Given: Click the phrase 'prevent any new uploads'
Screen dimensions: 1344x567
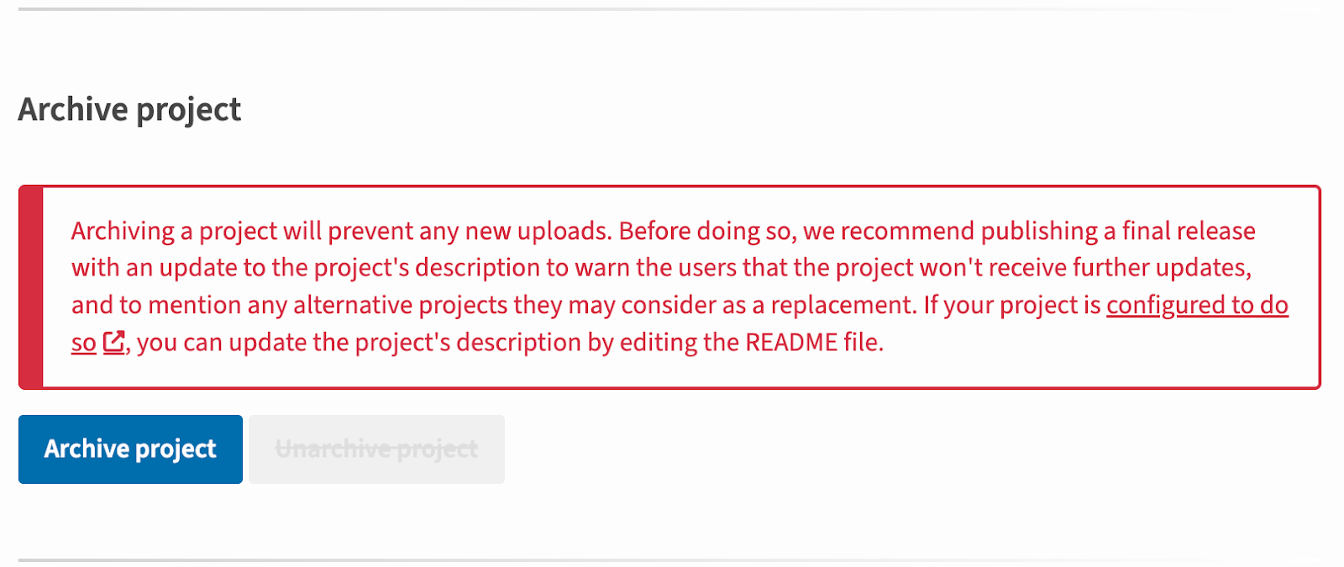Looking at the screenshot, I should (x=468, y=230).
